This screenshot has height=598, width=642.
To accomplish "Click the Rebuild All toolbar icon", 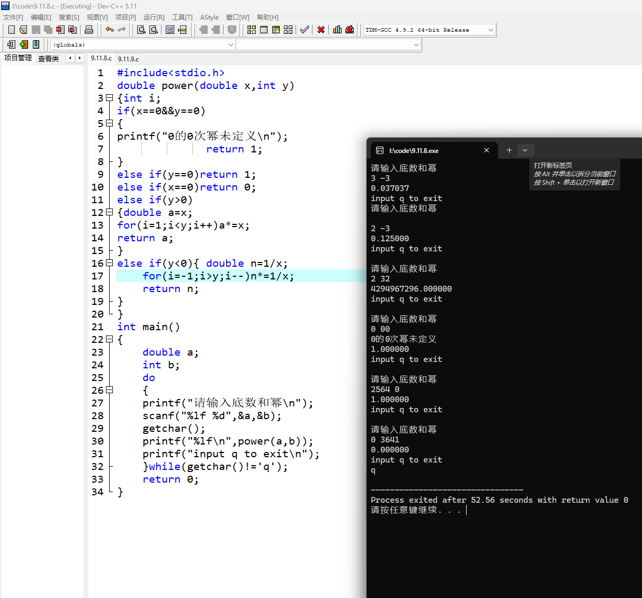I will [288, 30].
